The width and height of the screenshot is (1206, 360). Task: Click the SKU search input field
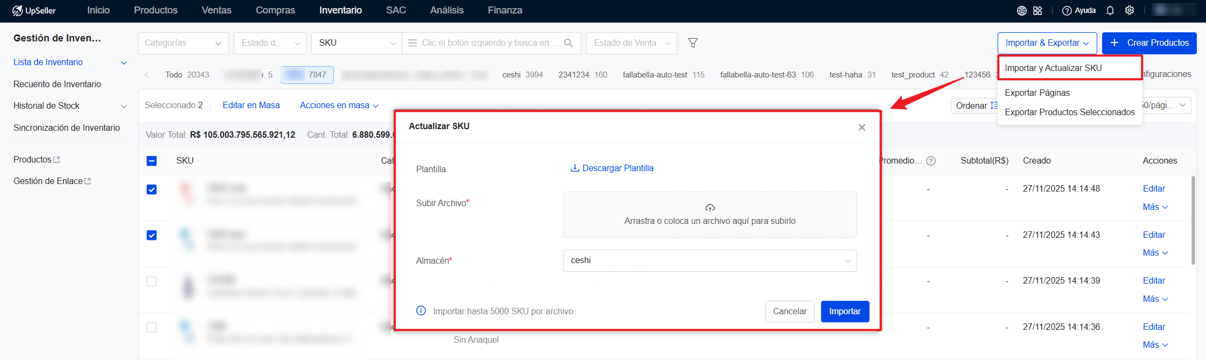pos(490,43)
